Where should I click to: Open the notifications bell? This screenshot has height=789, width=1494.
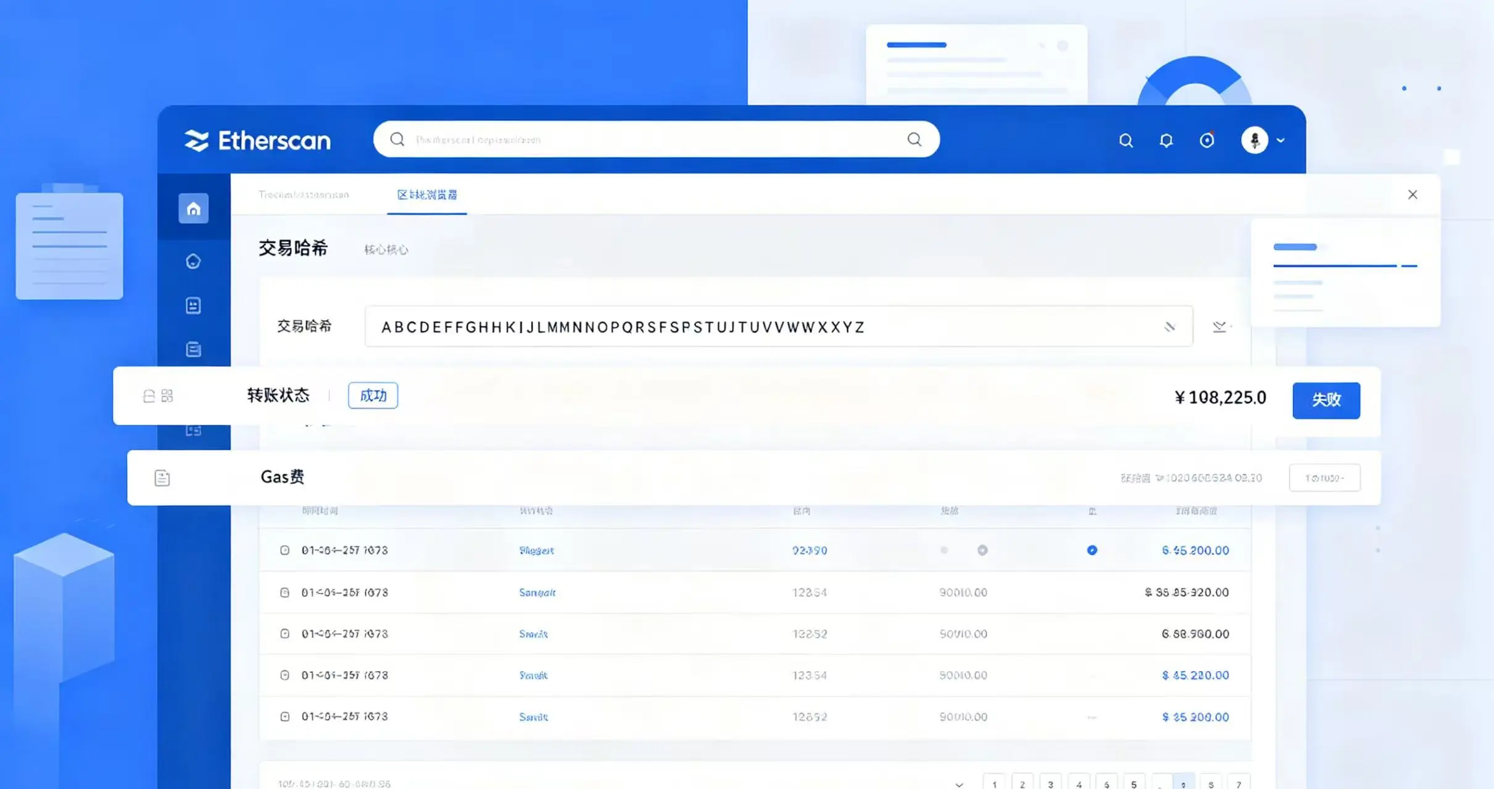[x=1166, y=141]
